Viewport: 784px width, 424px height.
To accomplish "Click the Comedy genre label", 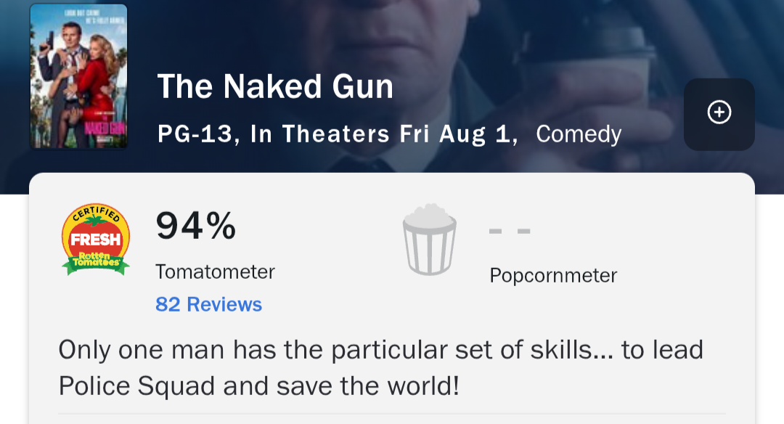I will tap(579, 134).
